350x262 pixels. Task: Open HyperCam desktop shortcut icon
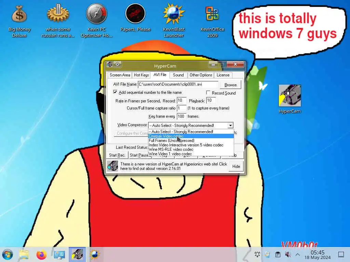click(290, 99)
